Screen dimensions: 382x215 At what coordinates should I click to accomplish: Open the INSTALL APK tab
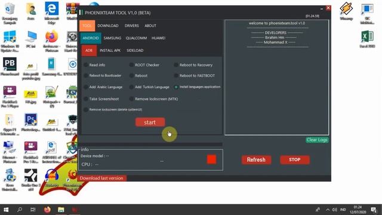[x=110, y=50]
